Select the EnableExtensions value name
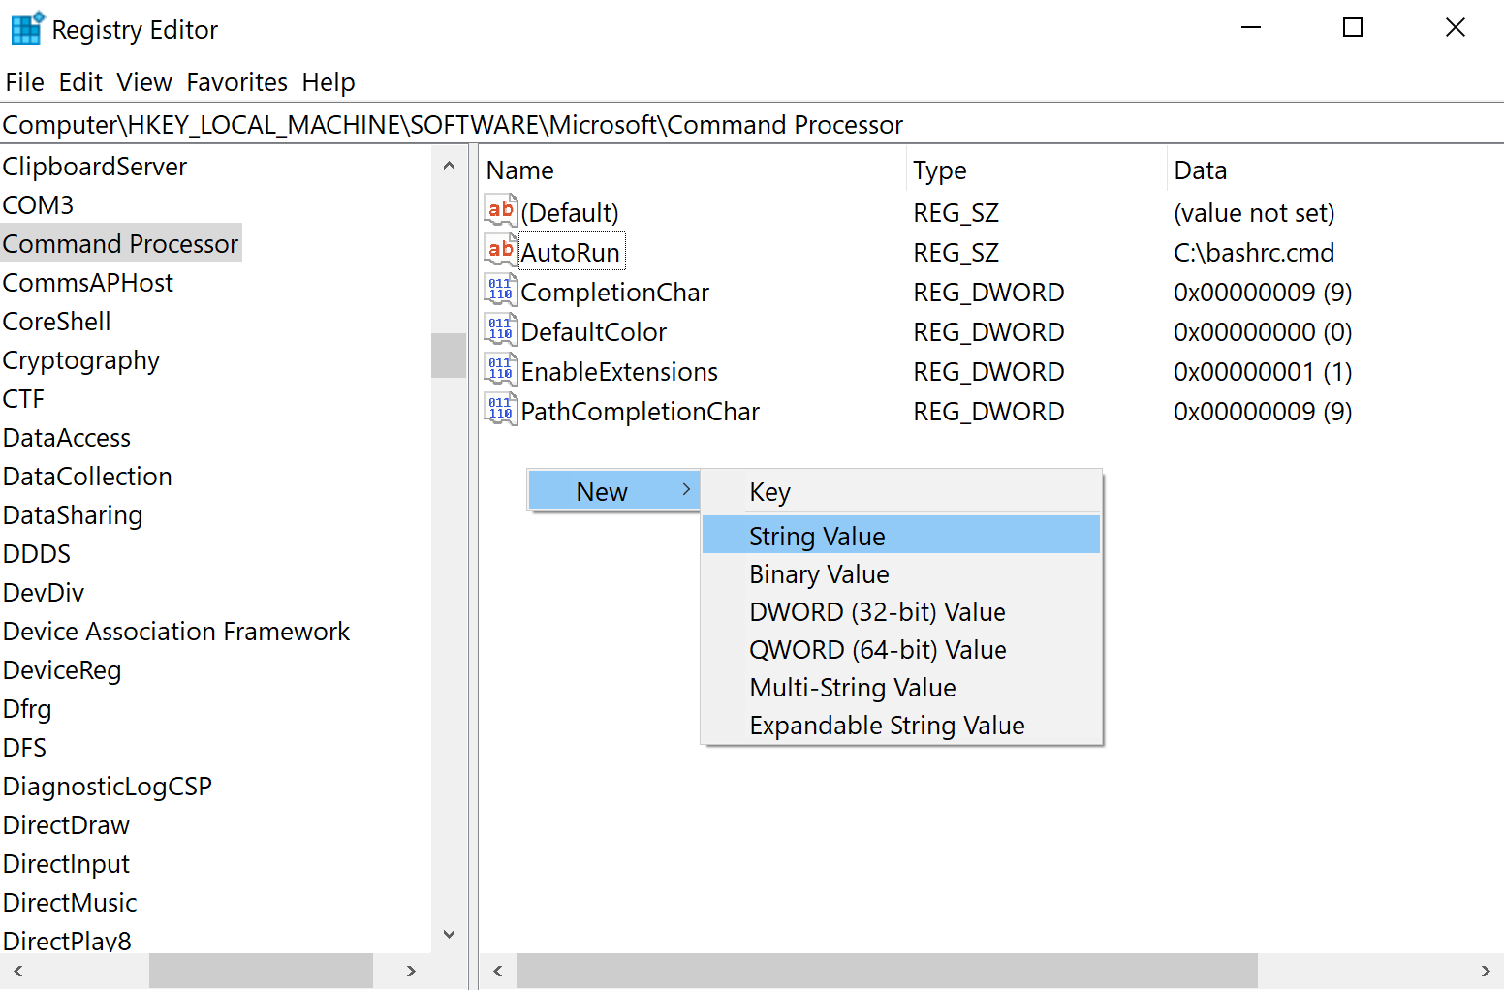Viewport: 1504px width, 990px height. coord(620,371)
